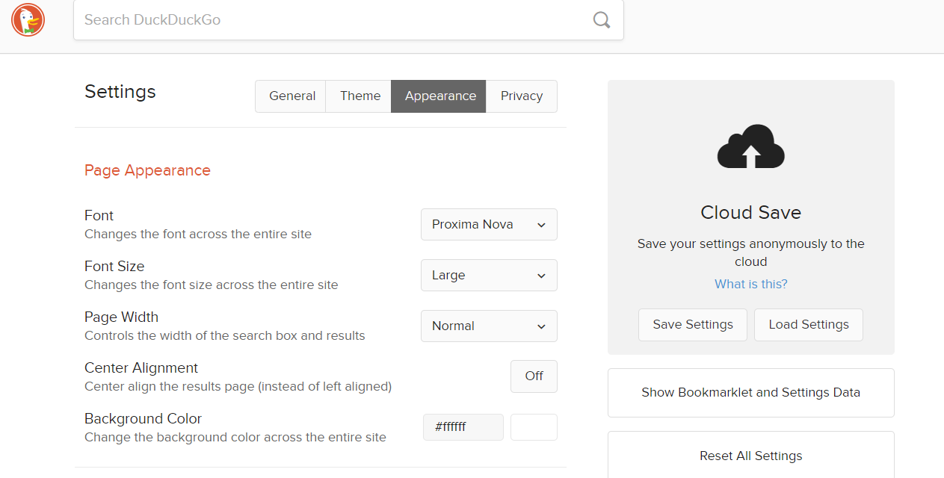The image size is (944, 478).
Task: Click the Page Appearance heading
Action: 147,170
